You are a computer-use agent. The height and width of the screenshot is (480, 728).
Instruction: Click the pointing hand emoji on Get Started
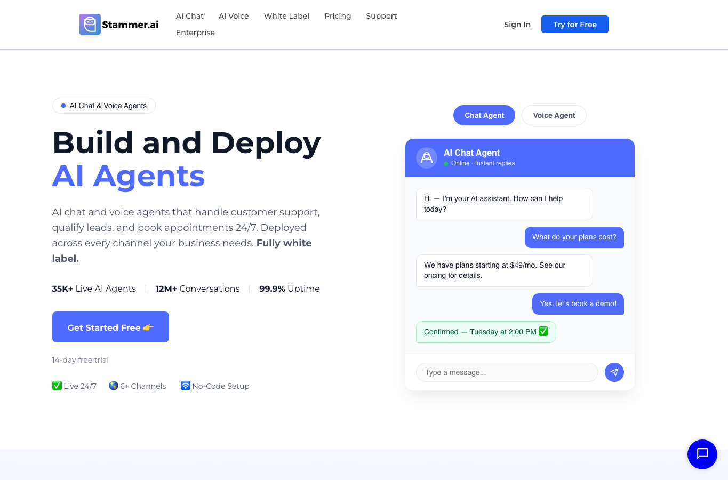coord(148,327)
